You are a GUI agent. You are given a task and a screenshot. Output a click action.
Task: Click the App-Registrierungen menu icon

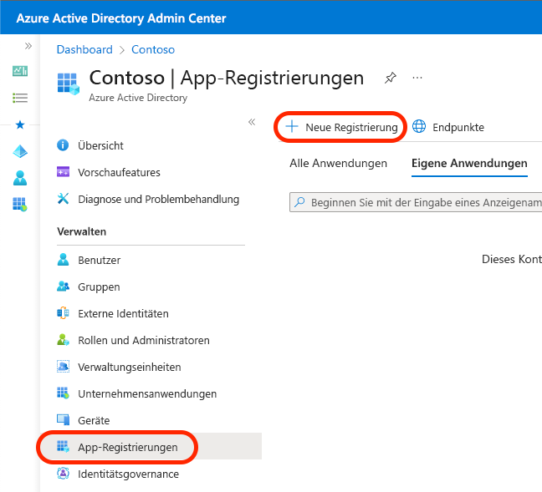(63, 446)
